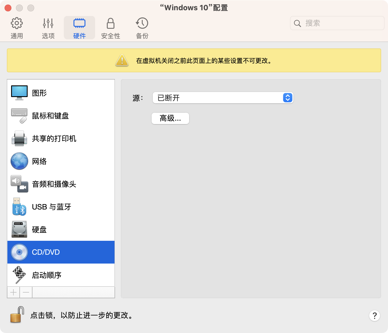The height and width of the screenshot is (333, 388).
Task: Switch to the 选项 options tab
Action: pyautogui.click(x=48, y=28)
